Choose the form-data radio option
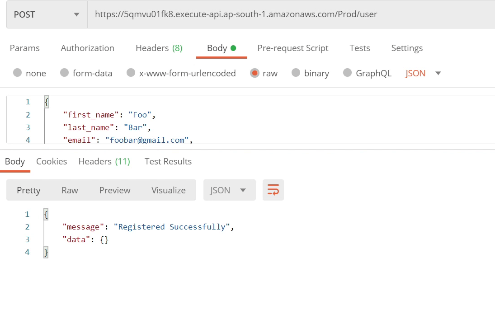The width and height of the screenshot is (495, 309). (65, 73)
